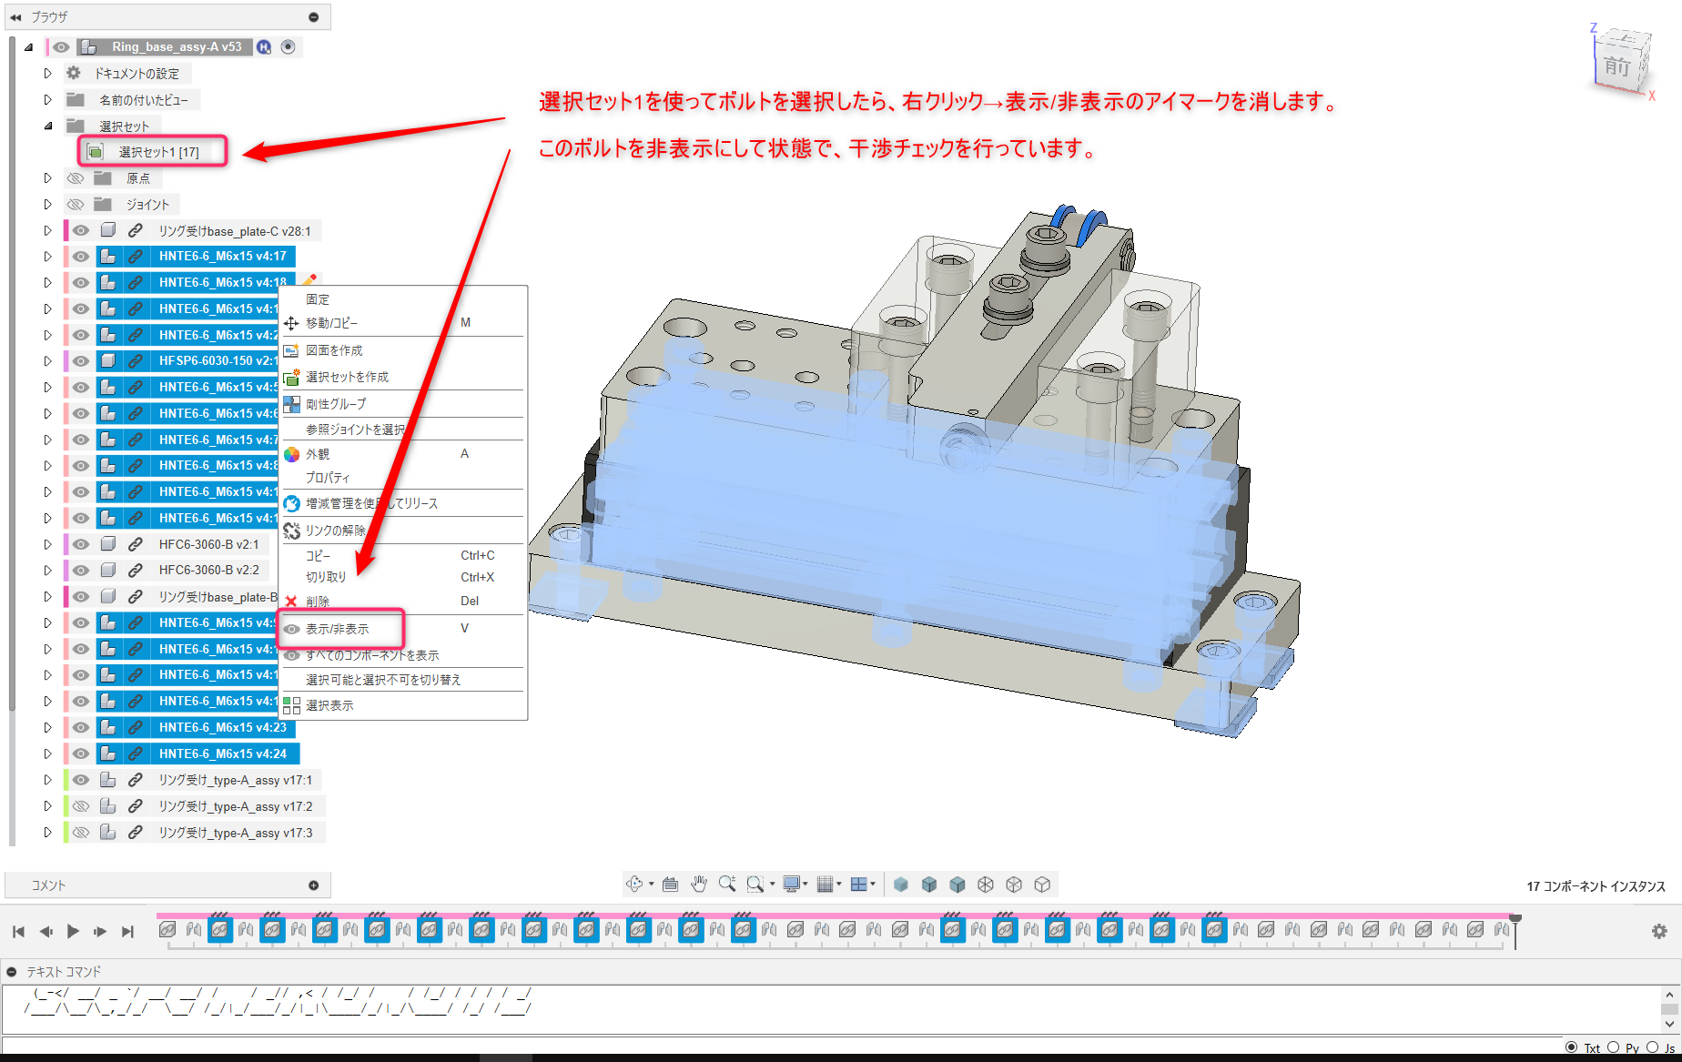
Task: Open Viewports dropdown arrow
Action: (873, 885)
